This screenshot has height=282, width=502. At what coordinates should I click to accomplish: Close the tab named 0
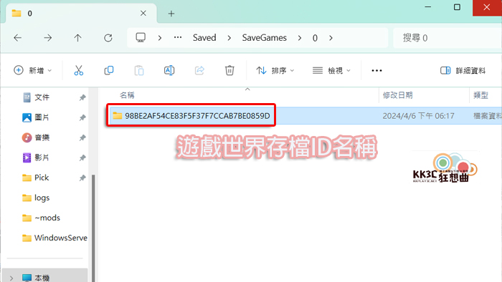[x=143, y=13]
